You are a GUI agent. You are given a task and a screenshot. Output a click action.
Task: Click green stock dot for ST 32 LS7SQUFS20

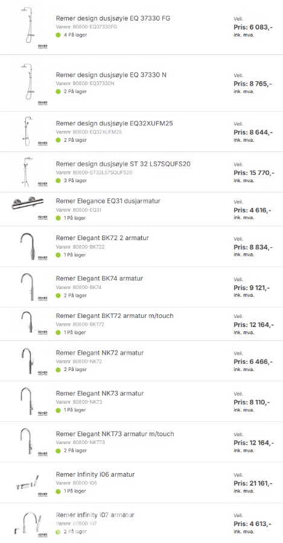tap(58, 180)
